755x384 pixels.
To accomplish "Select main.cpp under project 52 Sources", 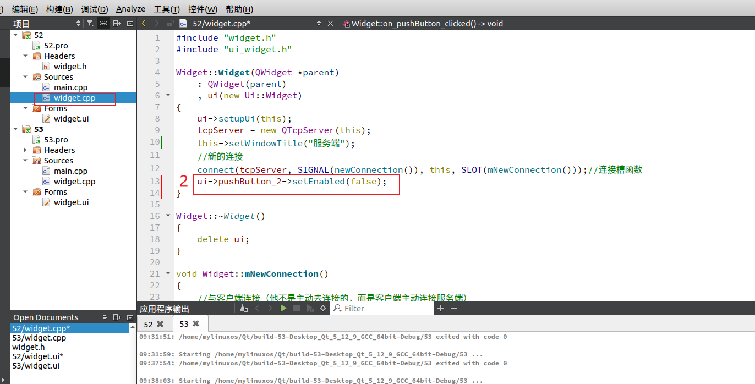I will coord(70,87).
